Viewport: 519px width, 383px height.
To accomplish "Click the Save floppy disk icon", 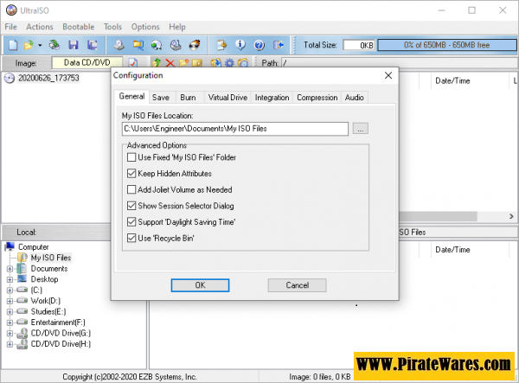I will [x=74, y=44].
